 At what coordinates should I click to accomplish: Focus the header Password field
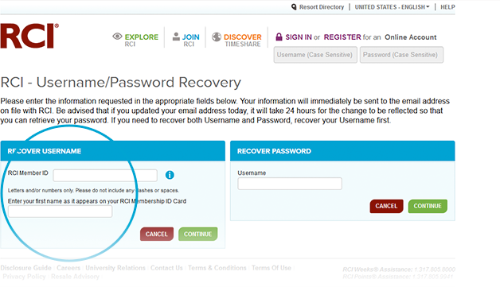[x=401, y=55]
